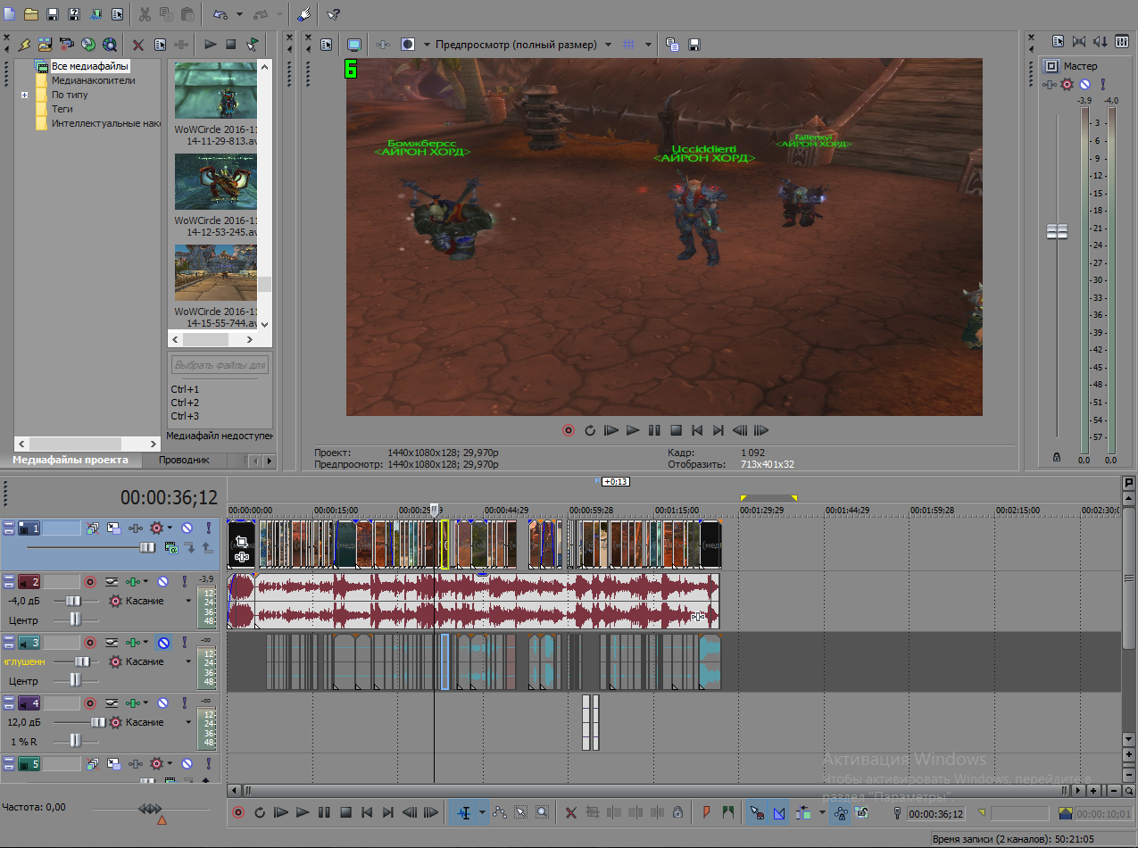Open track 1 motion icon
This screenshot has height=848, width=1138.
(93, 528)
